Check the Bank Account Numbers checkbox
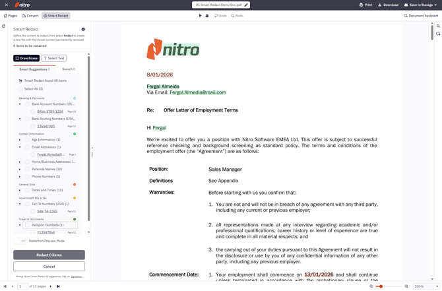This screenshot has height=291, width=442. click(27, 104)
